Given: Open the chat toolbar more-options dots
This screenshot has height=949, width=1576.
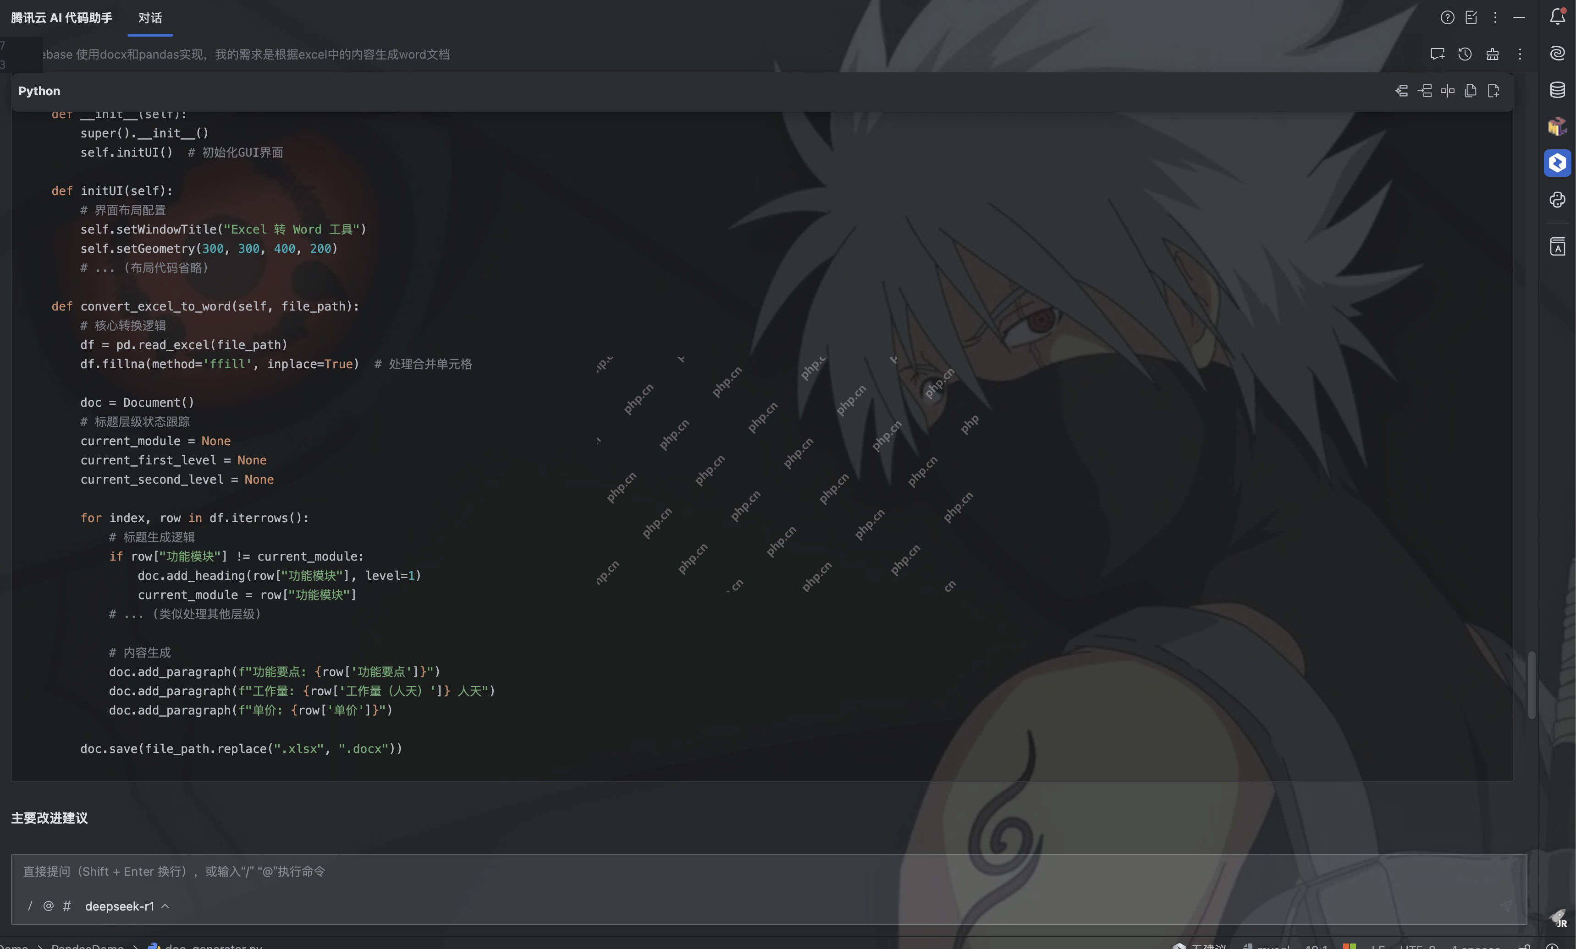Looking at the screenshot, I should pyautogui.click(x=1520, y=55).
